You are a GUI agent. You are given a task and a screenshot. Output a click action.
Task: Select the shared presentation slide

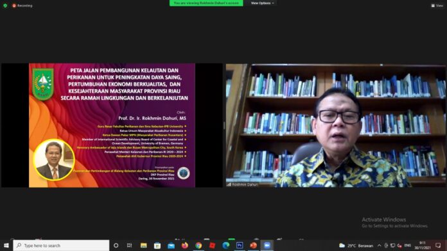coord(112,125)
